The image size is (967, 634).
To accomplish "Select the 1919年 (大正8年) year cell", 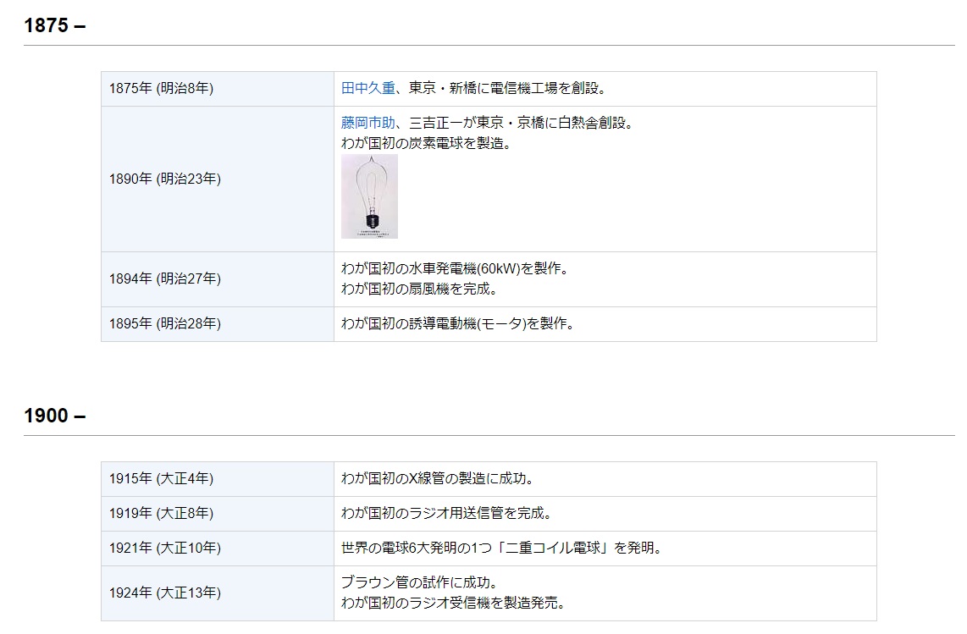I will [x=161, y=514].
